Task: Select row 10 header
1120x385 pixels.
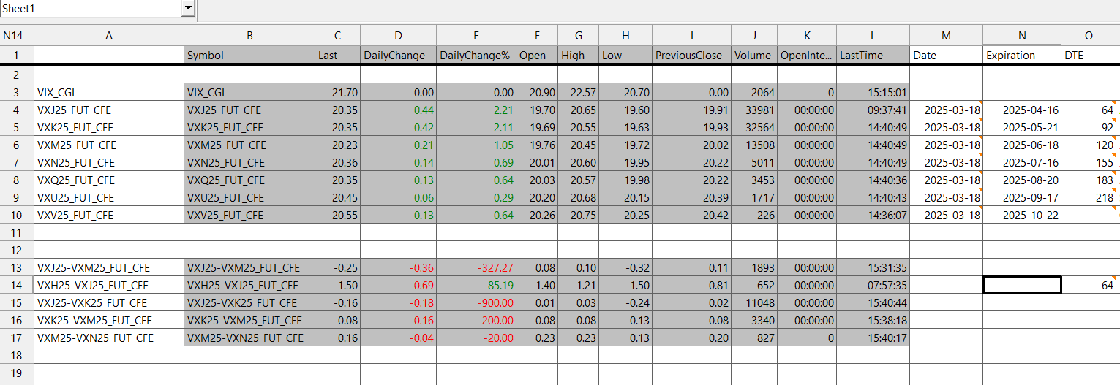Action: click(x=17, y=215)
